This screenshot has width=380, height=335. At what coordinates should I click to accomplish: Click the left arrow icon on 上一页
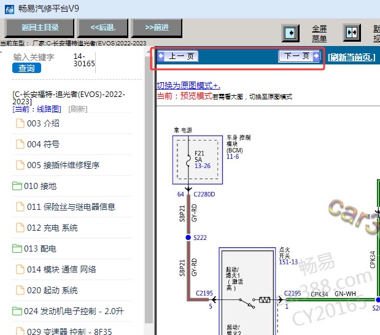[161, 56]
